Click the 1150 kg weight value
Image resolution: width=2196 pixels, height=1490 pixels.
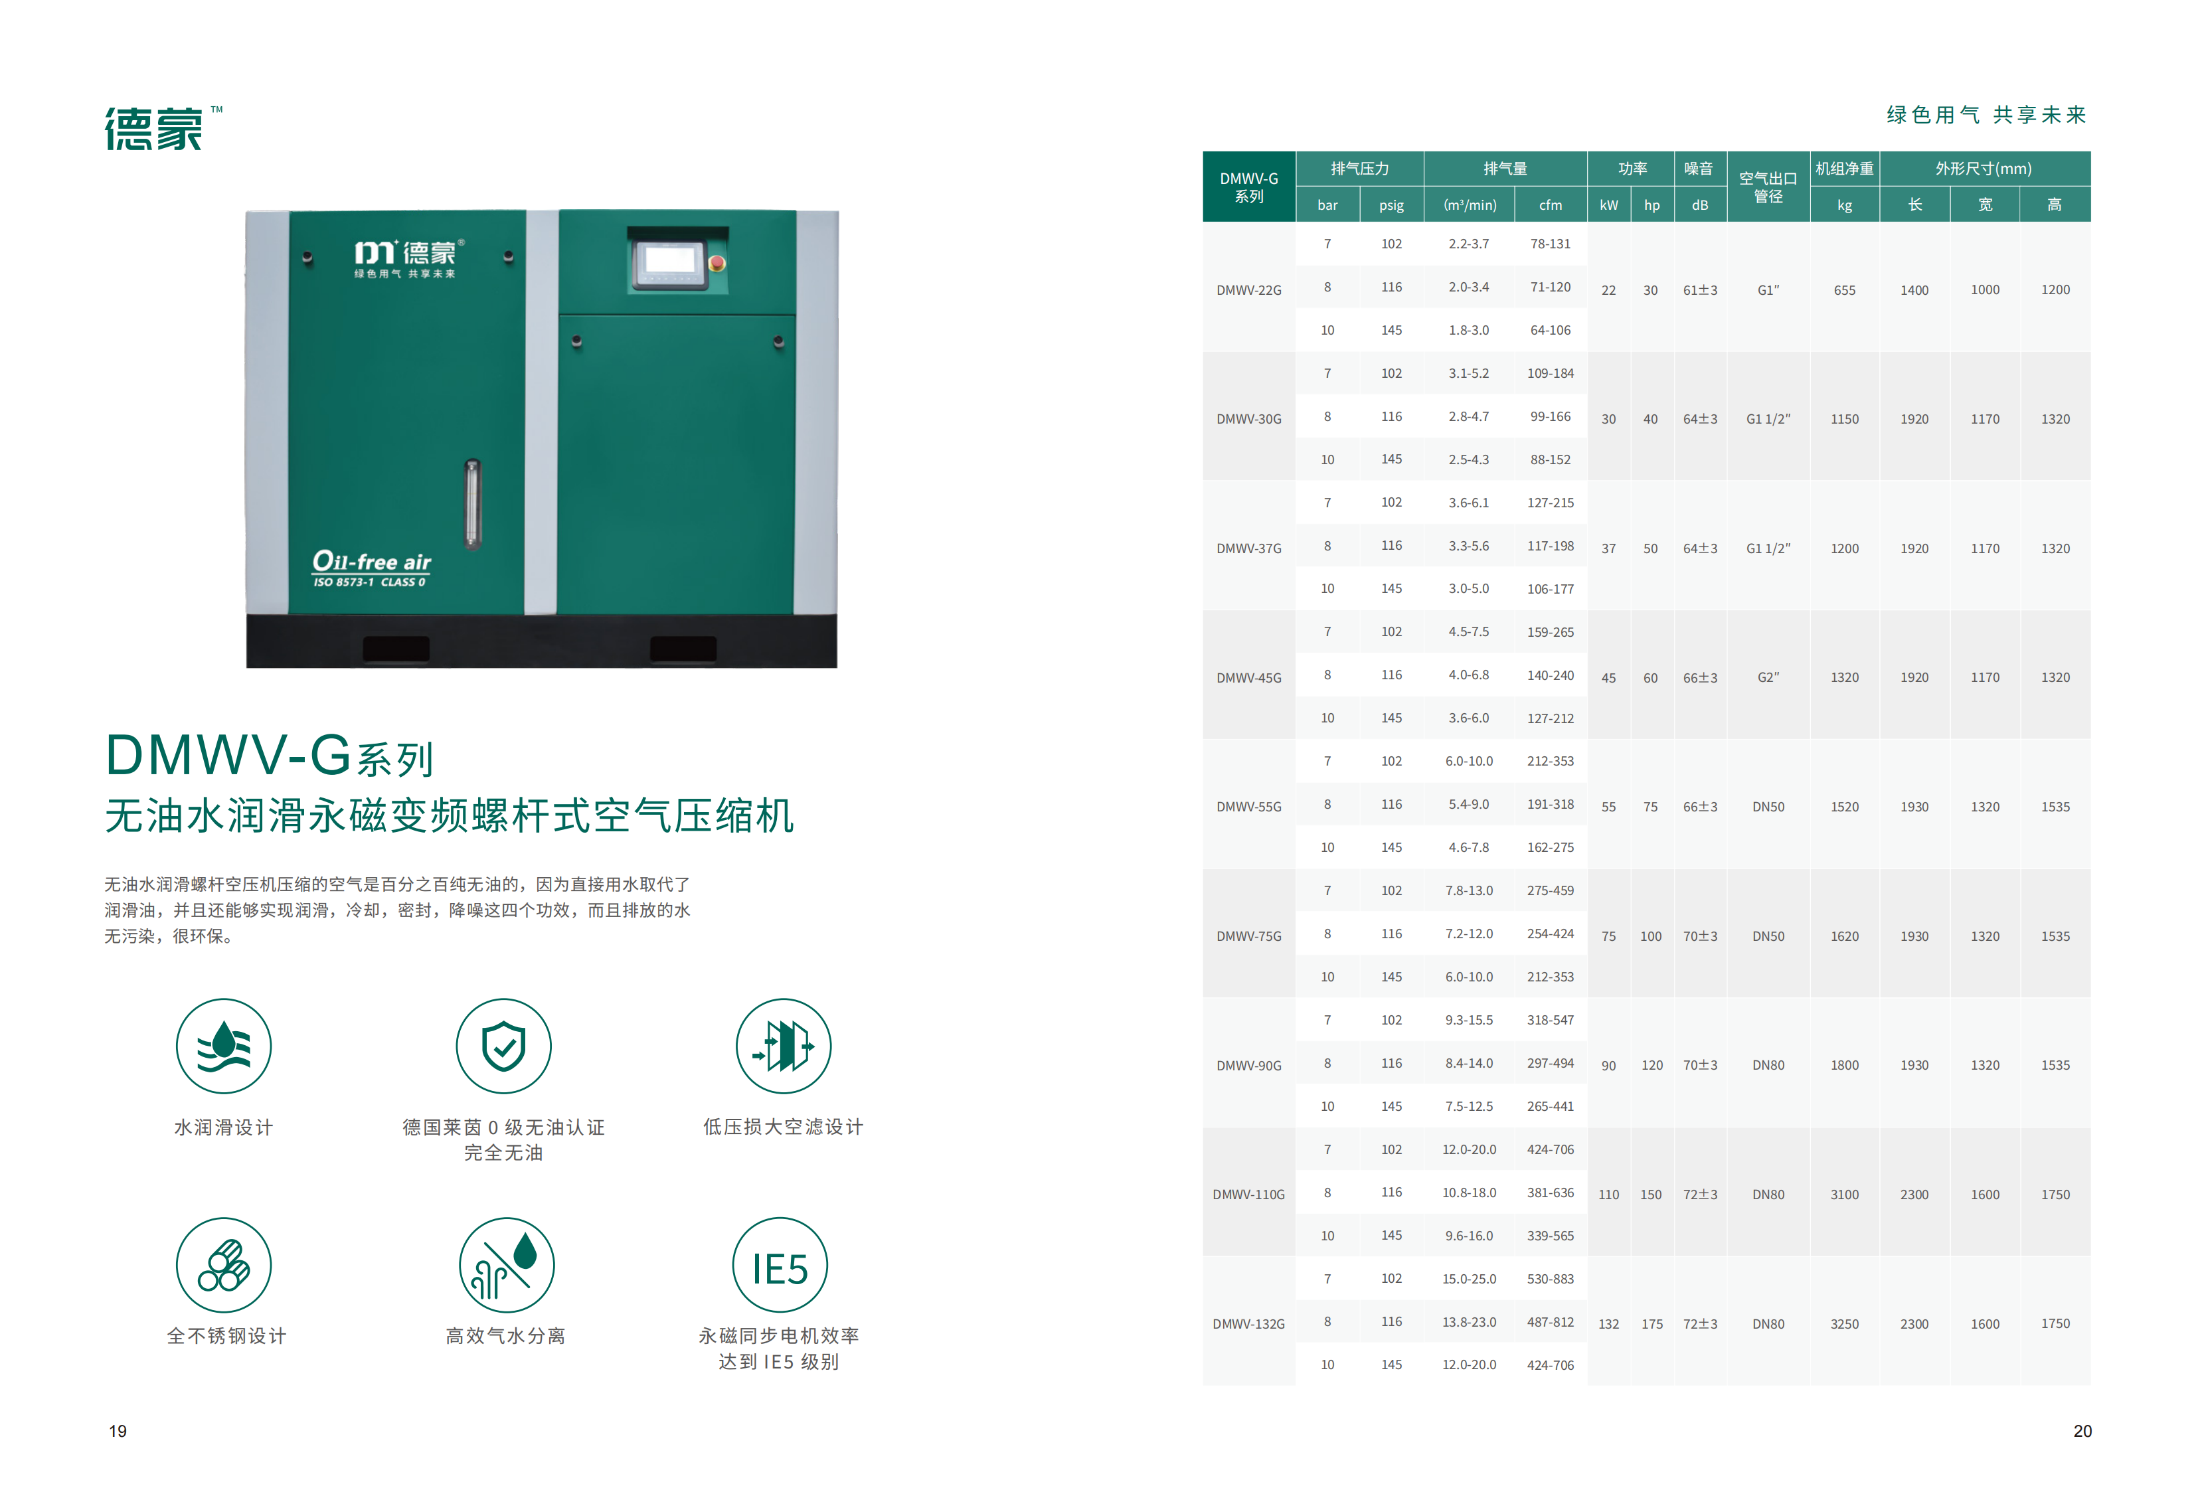click(1845, 418)
